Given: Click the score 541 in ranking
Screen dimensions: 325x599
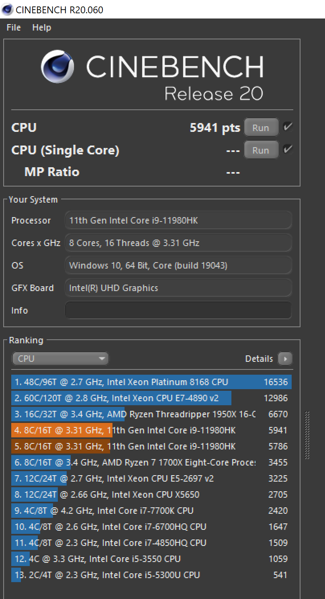Looking at the screenshot, I should [x=280, y=575].
